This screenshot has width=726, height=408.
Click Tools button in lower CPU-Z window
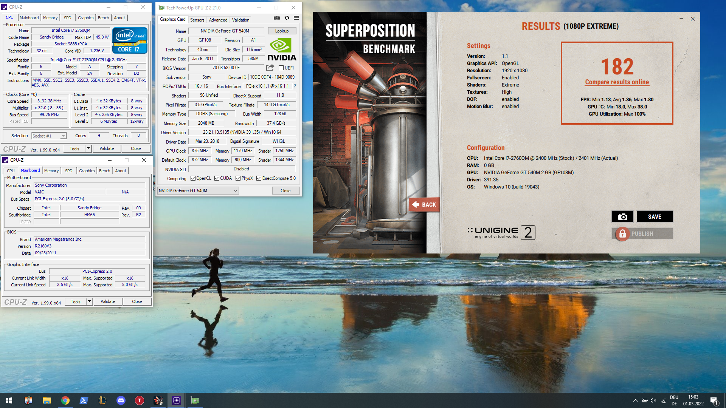[76, 301]
